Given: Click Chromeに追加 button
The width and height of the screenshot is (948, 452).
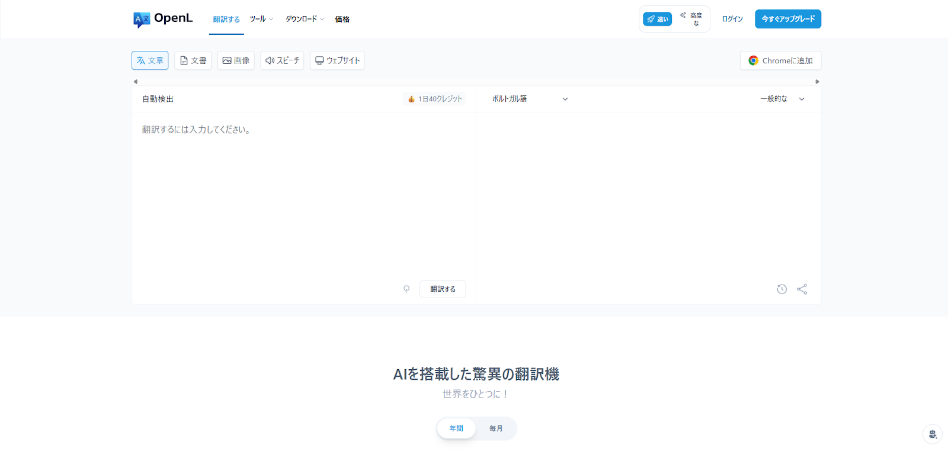Looking at the screenshot, I should pyautogui.click(x=780, y=60).
